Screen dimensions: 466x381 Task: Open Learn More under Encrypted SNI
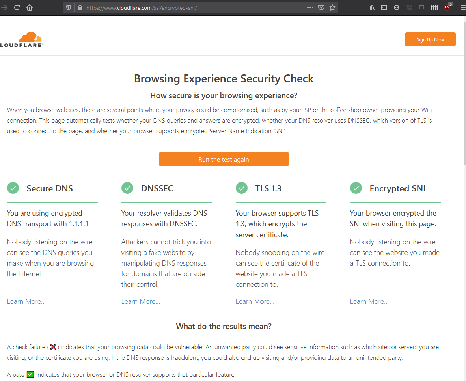click(369, 301)
